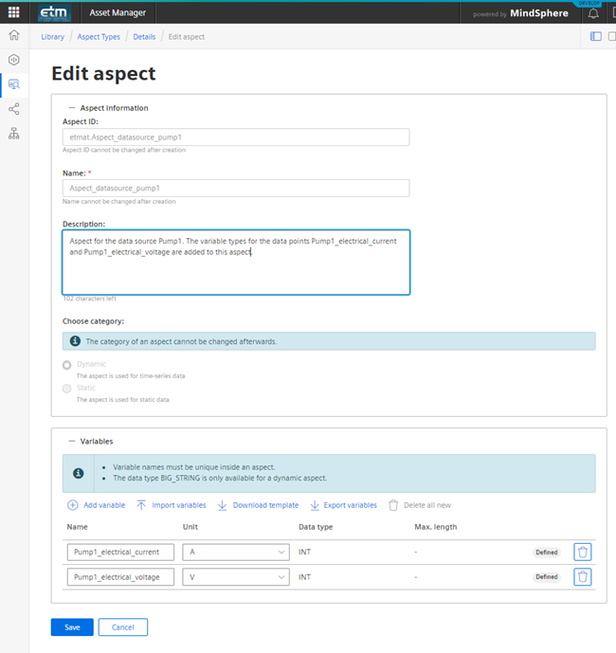Select the Static category radio button
This screenshot has width=616, height=653.
tap(66, 389)
